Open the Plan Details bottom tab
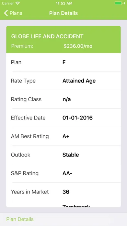Image resolution: width=127 pixels, height=226 pixels. pyautogui.click(x=20, y=219)
